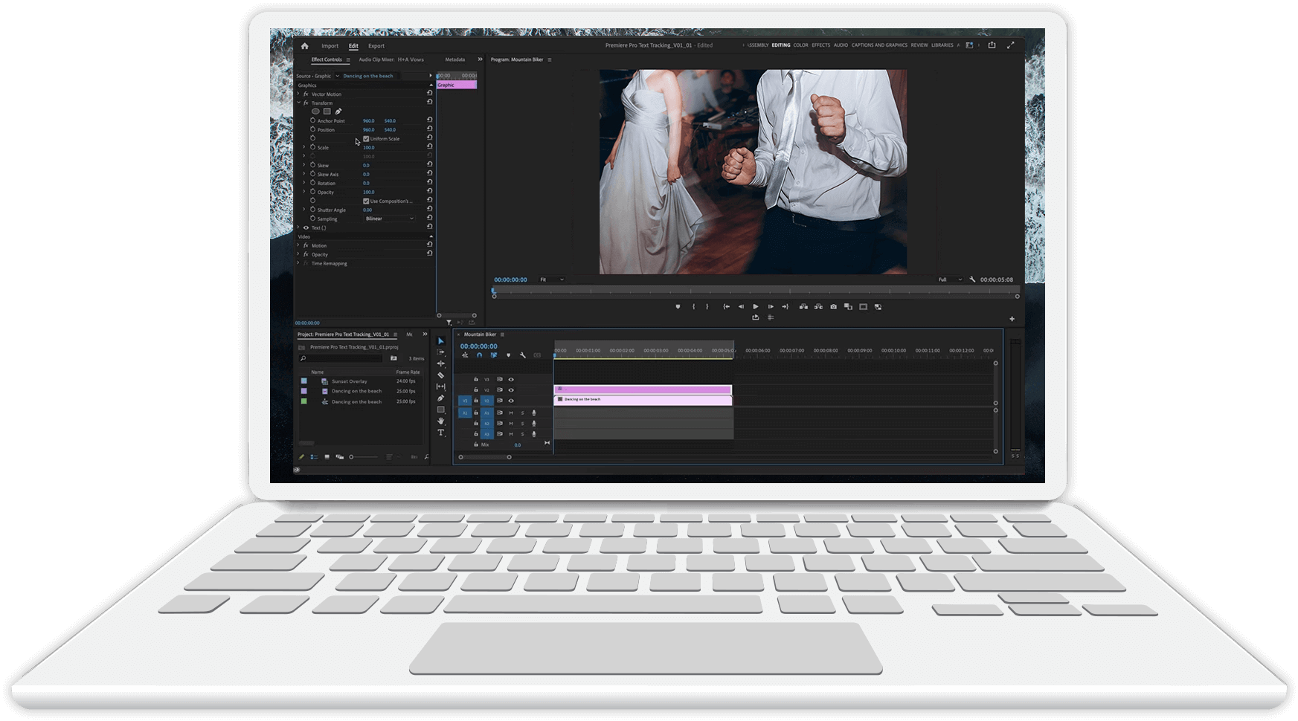Select the Type tool
The height and width of the screenshot is (721, 1298).
pyautogui.click(x=440, y=433)
